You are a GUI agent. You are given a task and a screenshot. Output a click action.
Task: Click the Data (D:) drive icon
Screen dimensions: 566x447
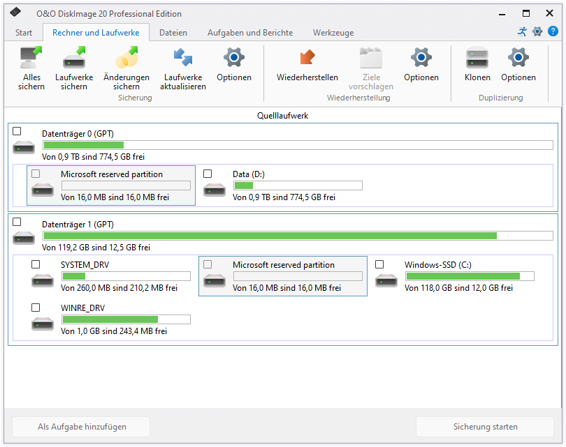[x=215, y=190]
